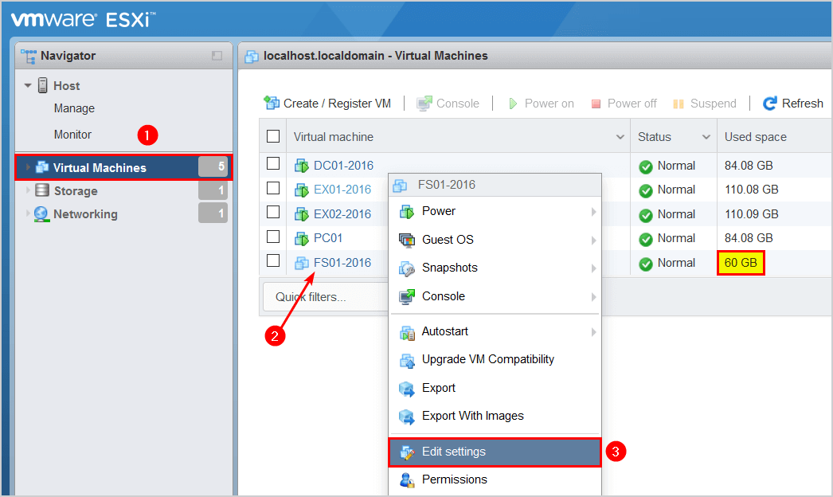Screen dimensions: 833x497
Task: Open the Status column dropdown
Action: point(706,137)
